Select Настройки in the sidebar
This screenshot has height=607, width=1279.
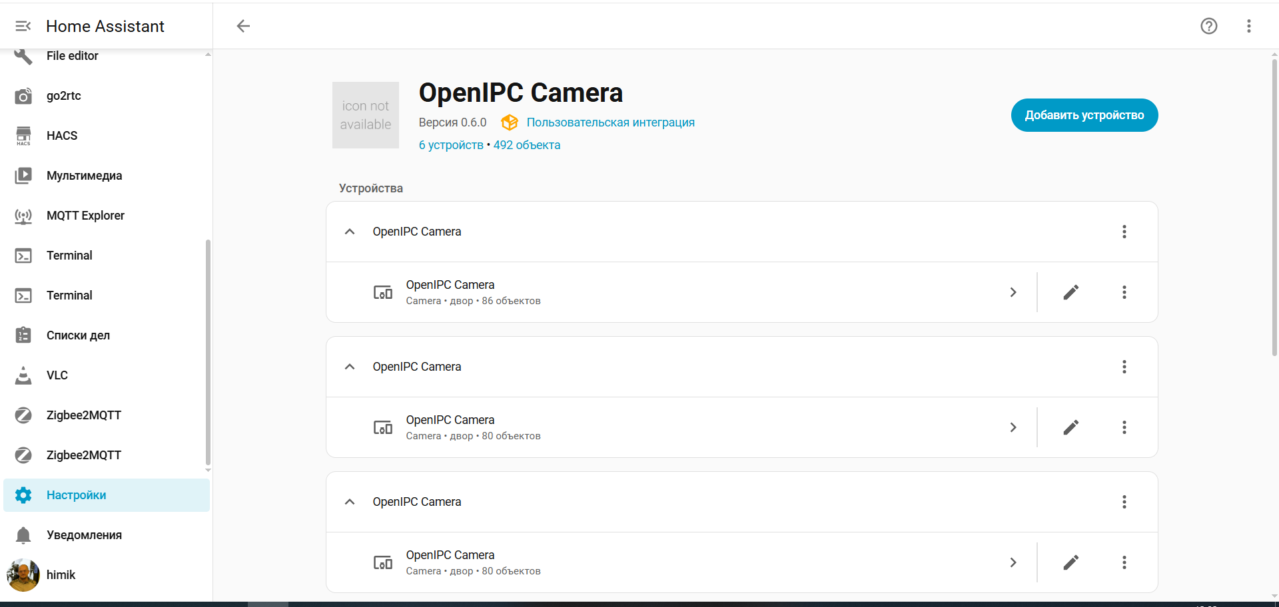click(76, 495)
